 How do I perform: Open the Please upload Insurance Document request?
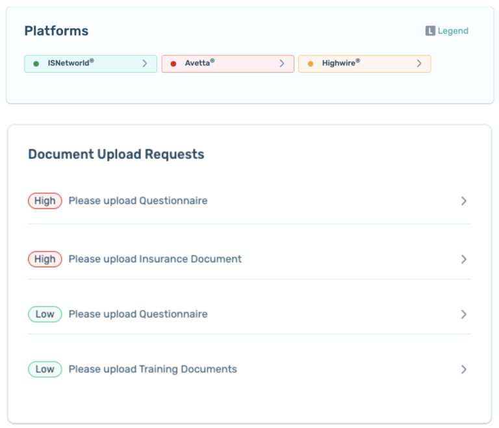click(155, 259)
